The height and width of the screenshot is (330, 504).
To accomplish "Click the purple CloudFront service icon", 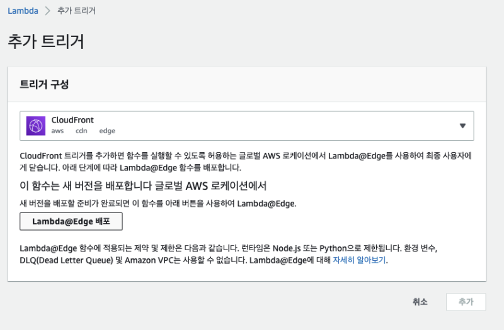I will point(36,126).
